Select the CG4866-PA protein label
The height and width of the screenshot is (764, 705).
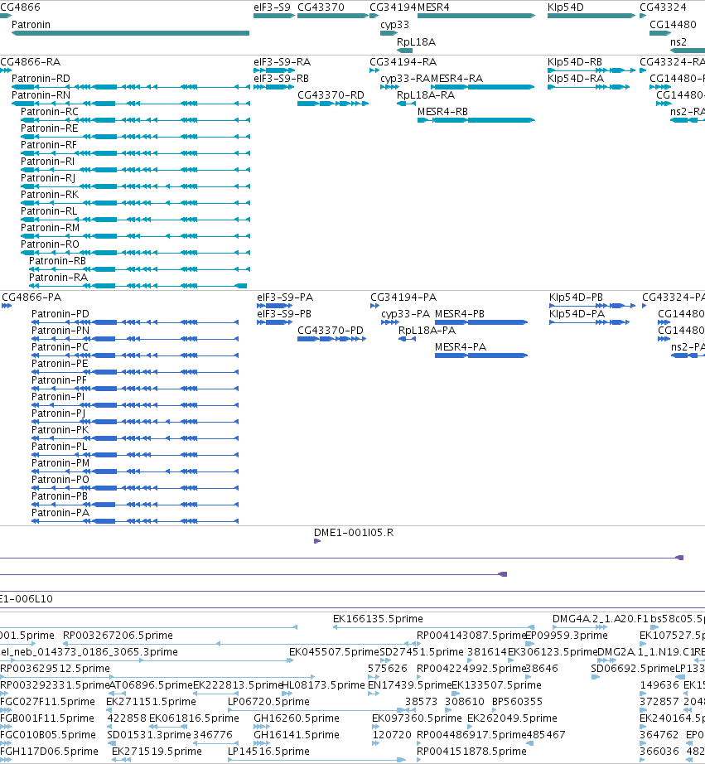coord(31,297)
